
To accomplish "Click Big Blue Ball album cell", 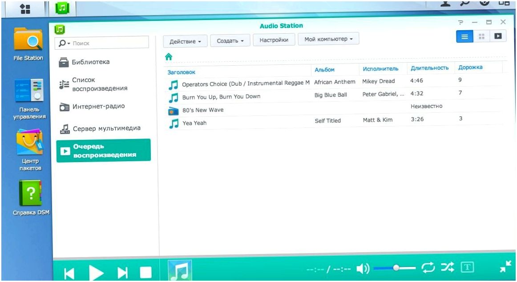I will tap(331, 95).
